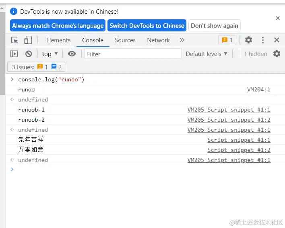This screenshot has height=228, width=285.
Task: Open the Elements tab
Action: (58, 40)
